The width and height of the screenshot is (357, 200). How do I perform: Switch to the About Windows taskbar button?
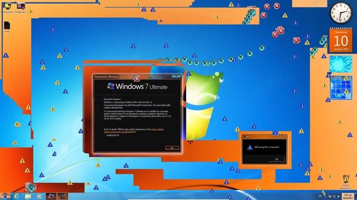(51, 196)
